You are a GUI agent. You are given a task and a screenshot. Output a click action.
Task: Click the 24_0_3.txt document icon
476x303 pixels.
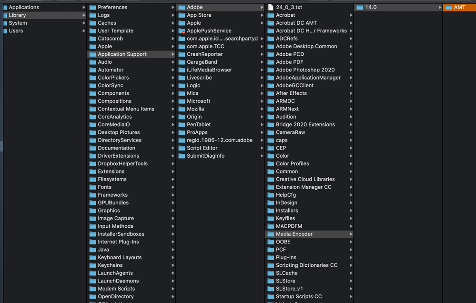pyautogui.click(x=271, y=7)
